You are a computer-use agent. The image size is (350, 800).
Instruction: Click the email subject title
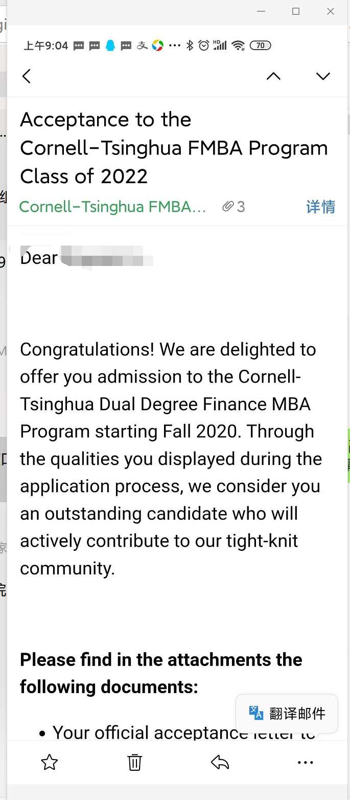(174, 148)
